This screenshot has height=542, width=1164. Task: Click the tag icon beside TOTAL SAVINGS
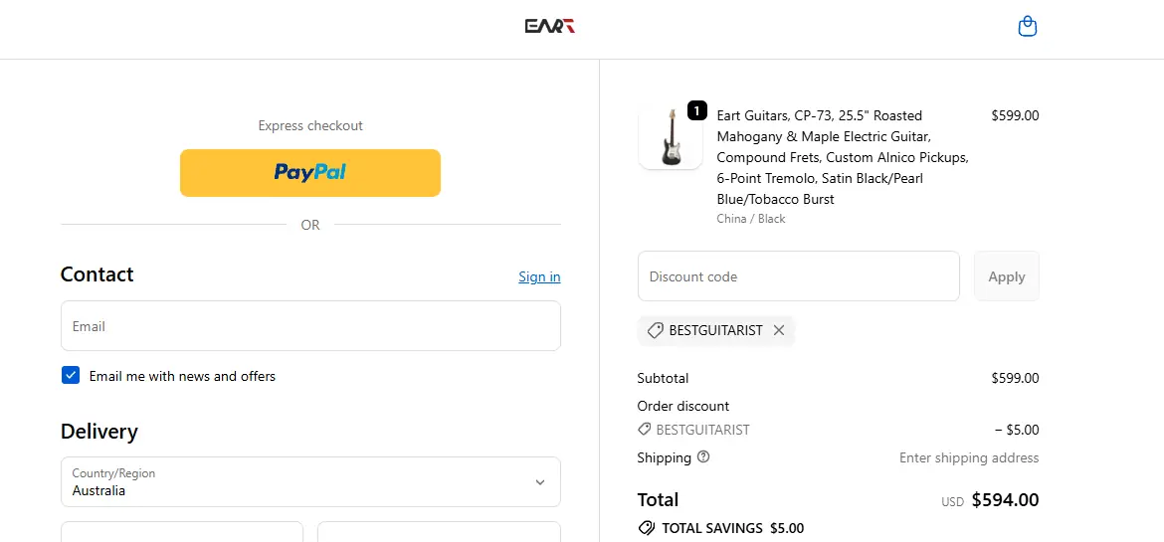point(647,528)
